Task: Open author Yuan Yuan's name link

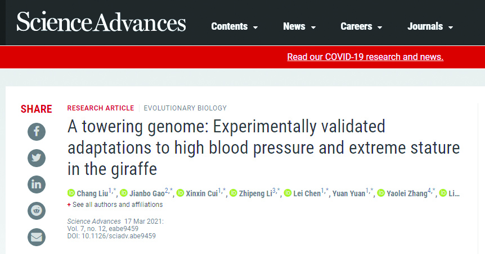Action: 349,193
